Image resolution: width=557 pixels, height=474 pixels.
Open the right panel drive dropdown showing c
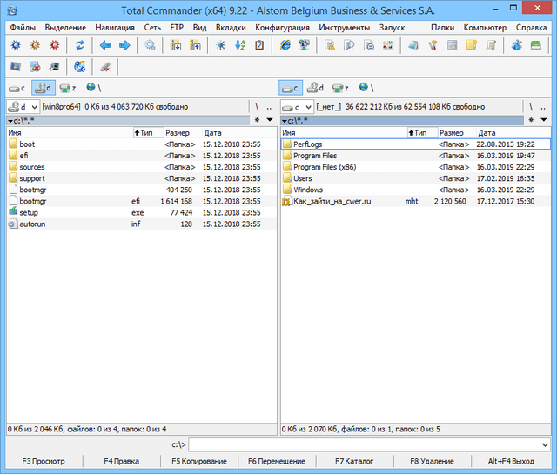pos(297,107)
